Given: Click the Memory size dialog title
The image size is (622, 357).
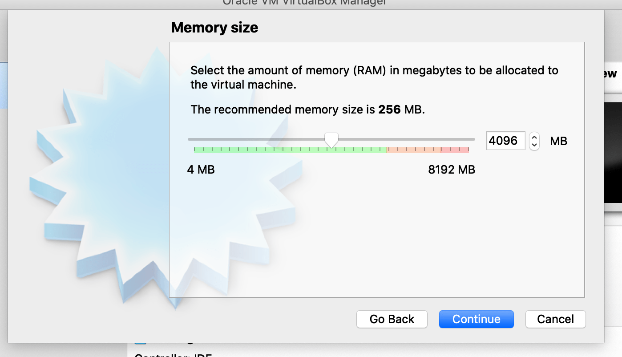Looking at the screenshot, I should coord(214,28).
